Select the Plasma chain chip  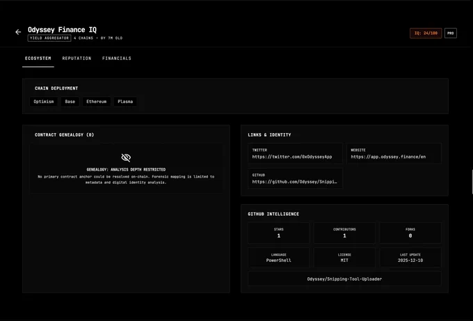point(125,102)
